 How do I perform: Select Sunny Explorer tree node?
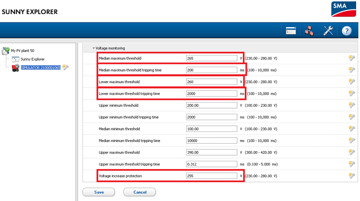(33, 59)
